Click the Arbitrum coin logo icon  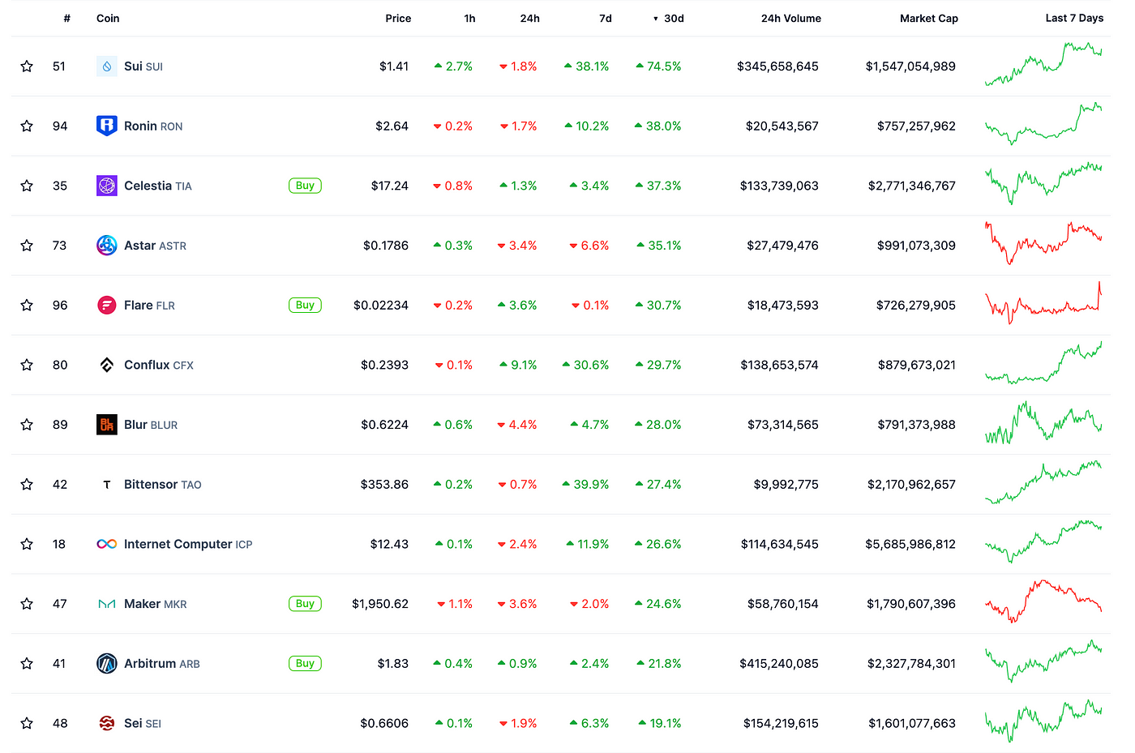point(106,664)
